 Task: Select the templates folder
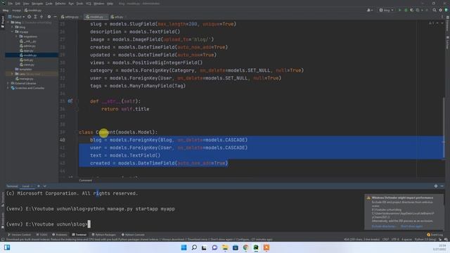(x=23, y=69)
